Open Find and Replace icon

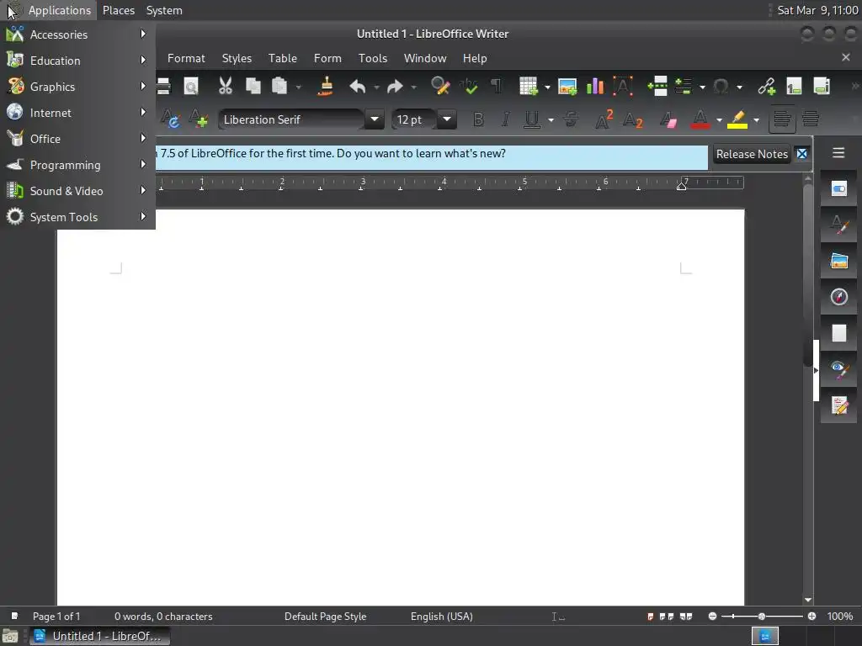point(440,87)
